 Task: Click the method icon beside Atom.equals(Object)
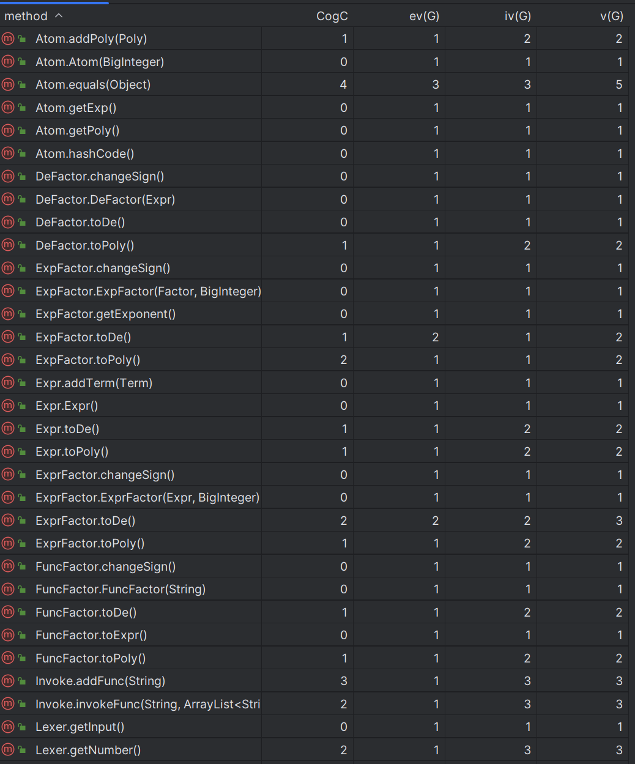(x=8, y=85)
